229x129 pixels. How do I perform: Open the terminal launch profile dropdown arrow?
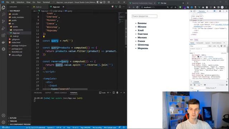pyautogui.click(x=110, y=92)
